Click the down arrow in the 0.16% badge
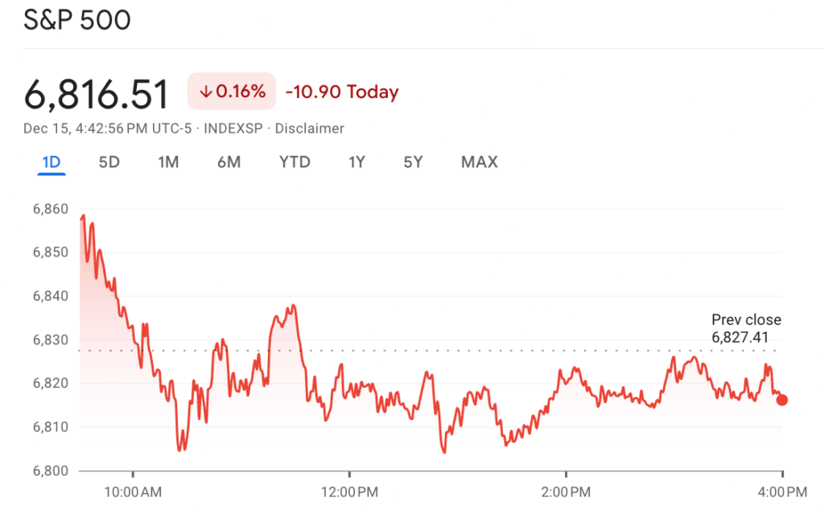 point(206,92)
